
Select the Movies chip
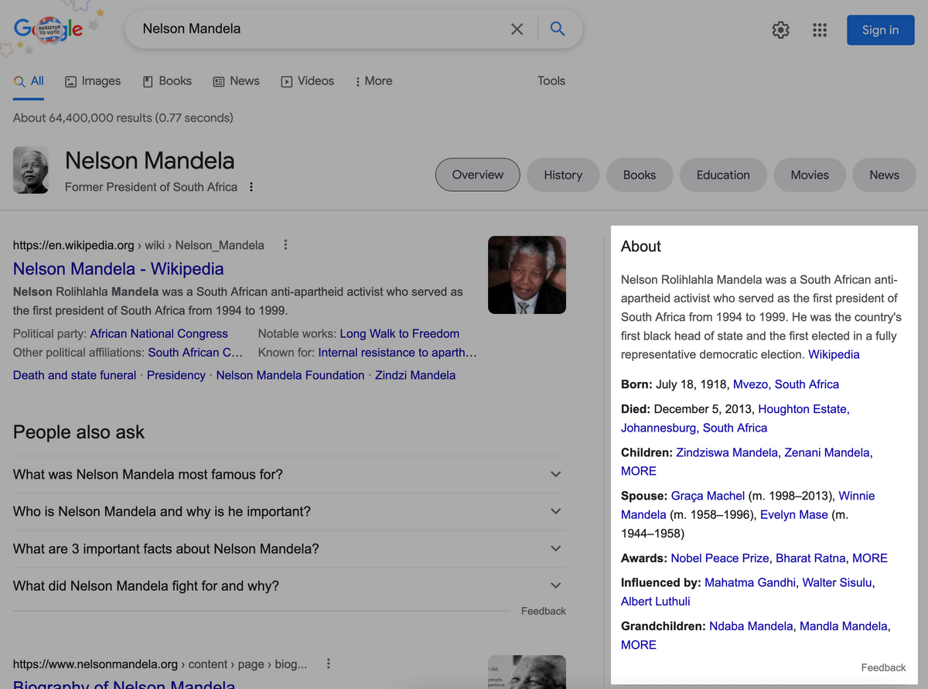tap(810, 175)
